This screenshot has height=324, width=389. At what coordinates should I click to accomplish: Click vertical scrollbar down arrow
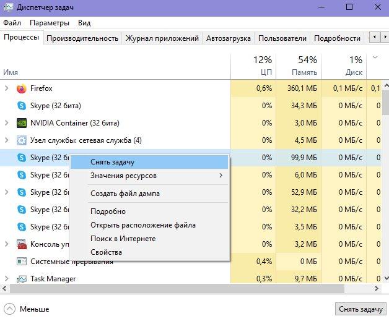pyautogui.click(x=386, y=278)
